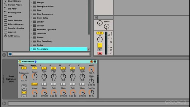Viewport: 190px width, 107px height.
Task: Toggle resonator III On switch
Action: pyautogui.click(x=63, y=68)
